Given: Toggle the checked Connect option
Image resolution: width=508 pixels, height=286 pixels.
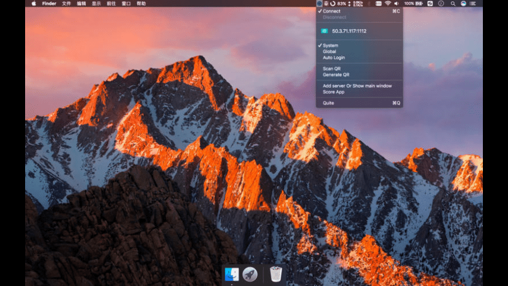Looking at the screenshot, I should click(332, 11).
